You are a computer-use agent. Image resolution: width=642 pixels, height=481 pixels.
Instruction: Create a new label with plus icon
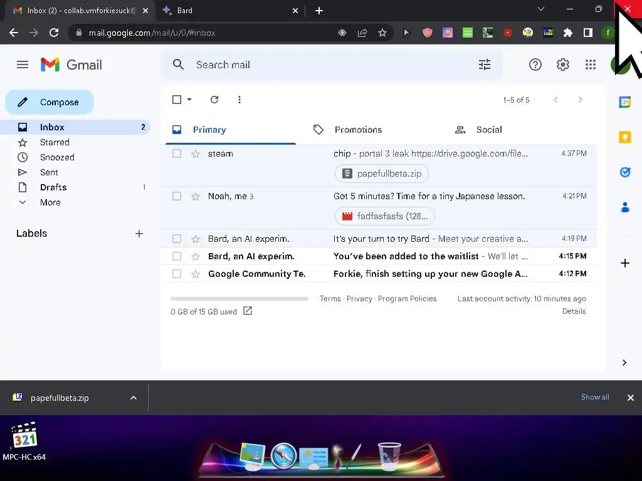click(x=139, y=234)
